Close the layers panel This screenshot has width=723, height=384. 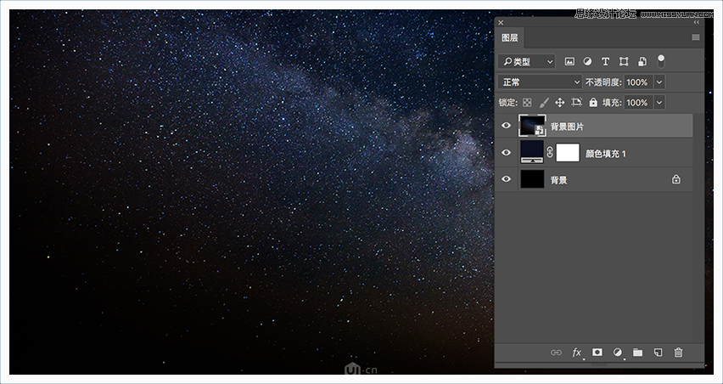(x=501, y=23)
